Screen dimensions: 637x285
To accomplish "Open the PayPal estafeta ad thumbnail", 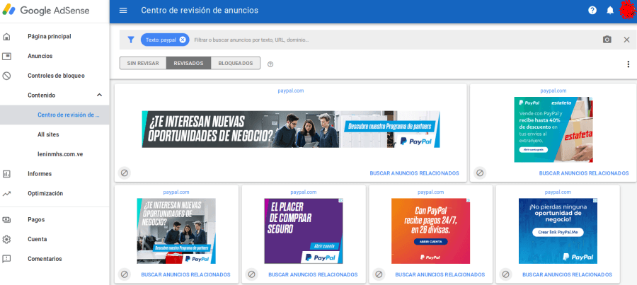I will [x=553, y=129].
